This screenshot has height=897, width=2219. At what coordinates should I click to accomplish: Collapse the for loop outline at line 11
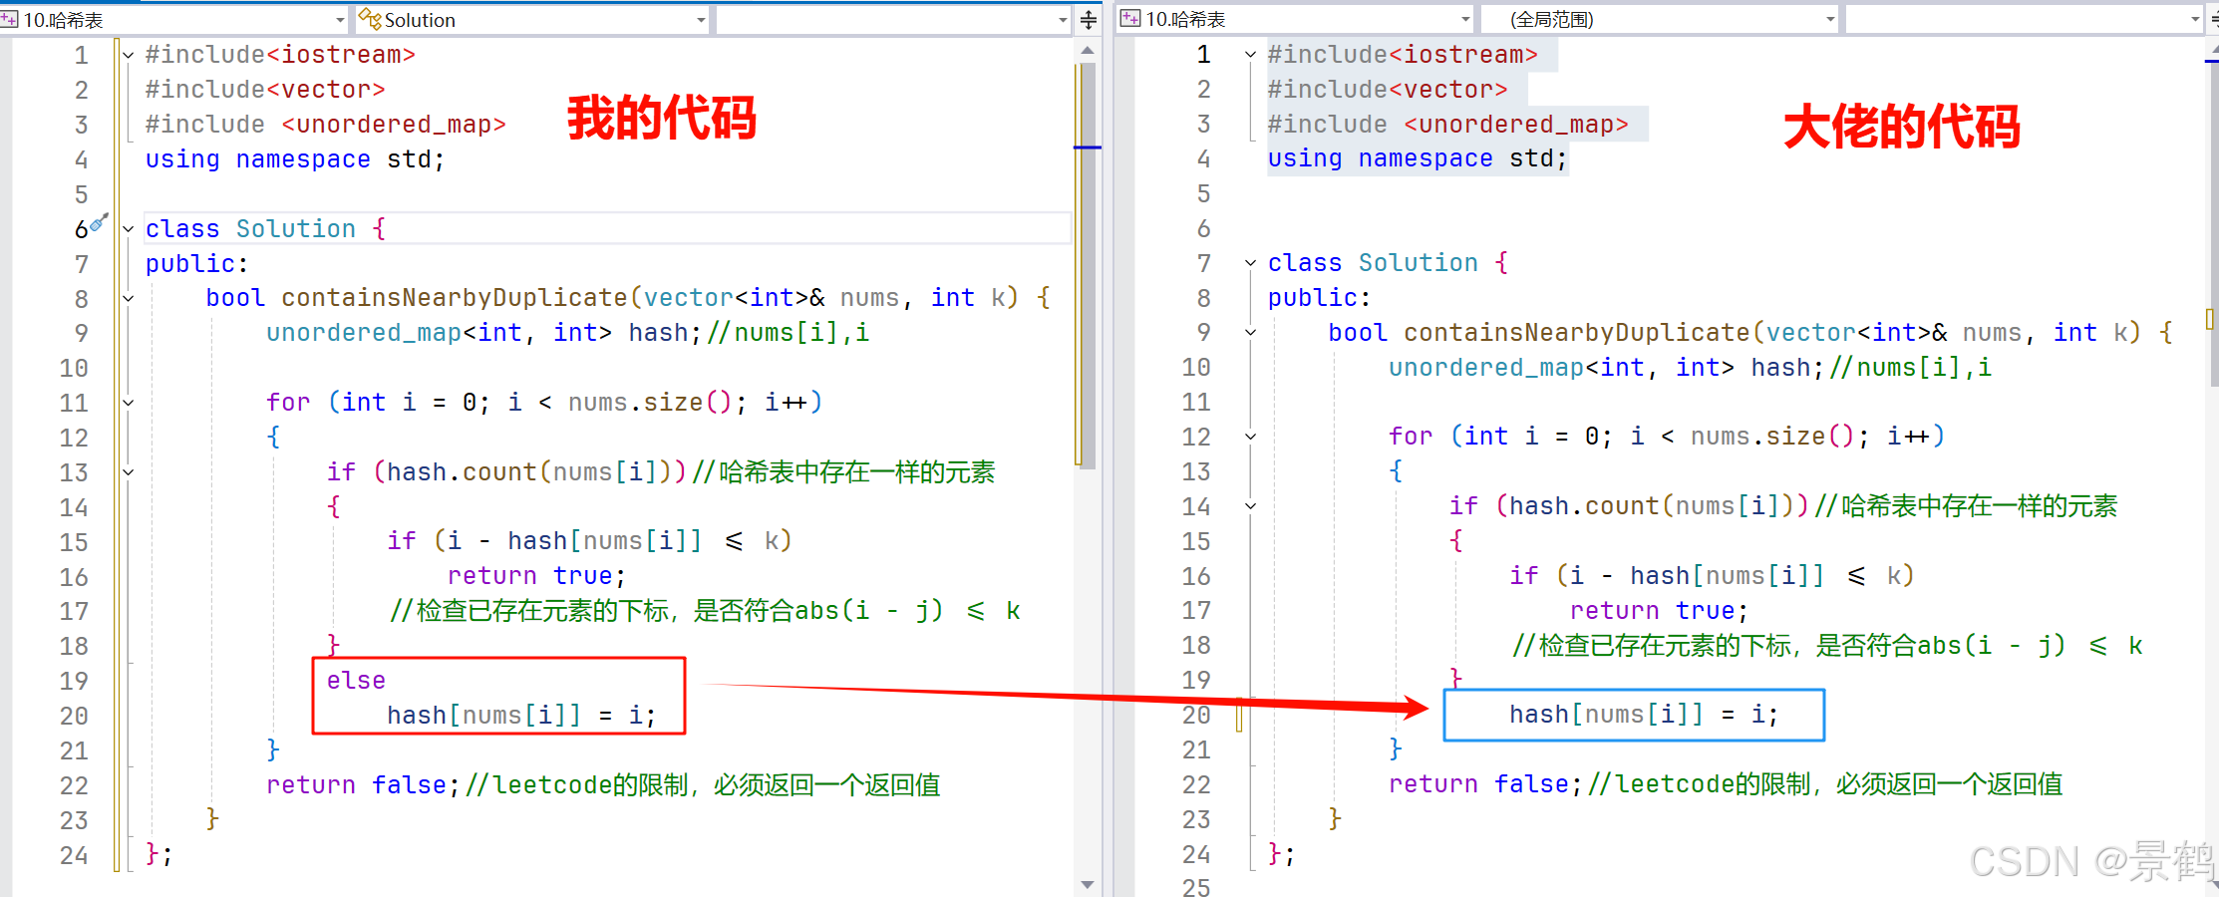(128, 402)
